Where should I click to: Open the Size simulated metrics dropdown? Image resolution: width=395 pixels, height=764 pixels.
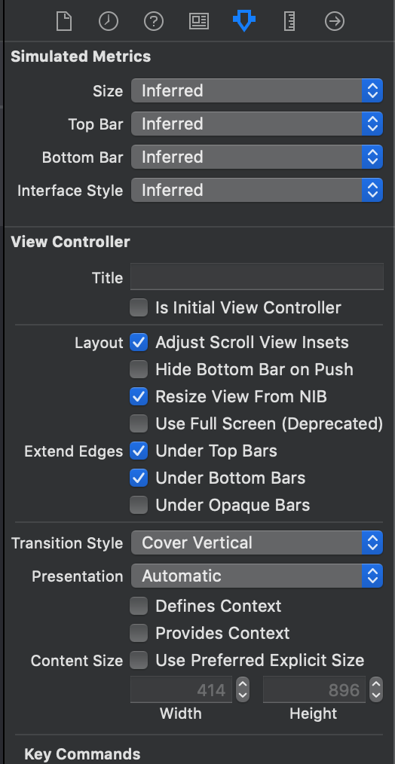point(257,90)
